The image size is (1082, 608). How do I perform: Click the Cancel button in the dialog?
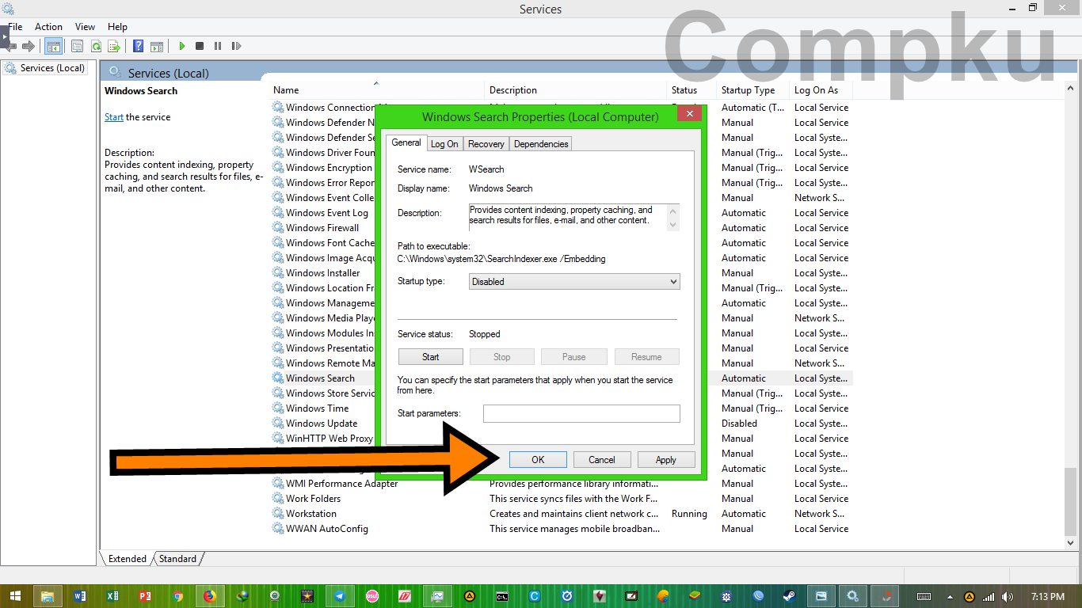(x=602, y=459)
